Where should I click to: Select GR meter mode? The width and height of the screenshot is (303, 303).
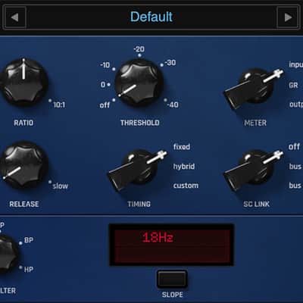pos(293,85)
